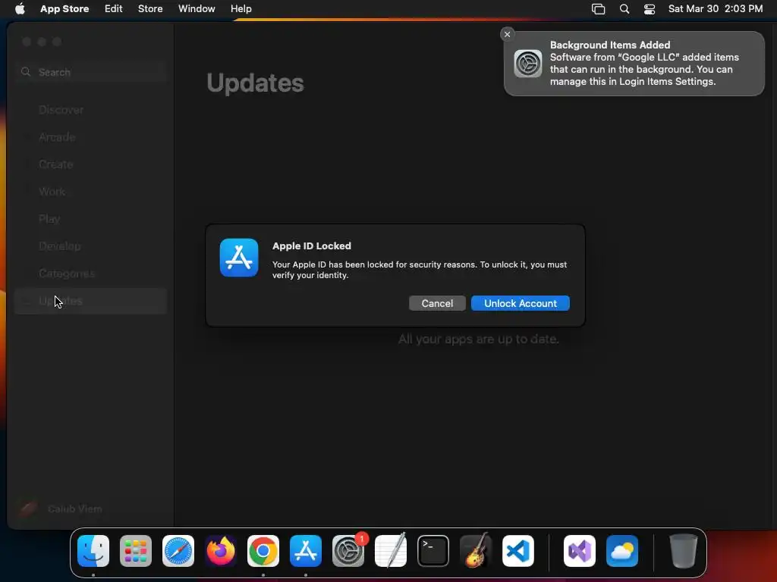Open the Weather app from the Dock
Viewport: 777px width, 582px height.
tap(622, 551)
